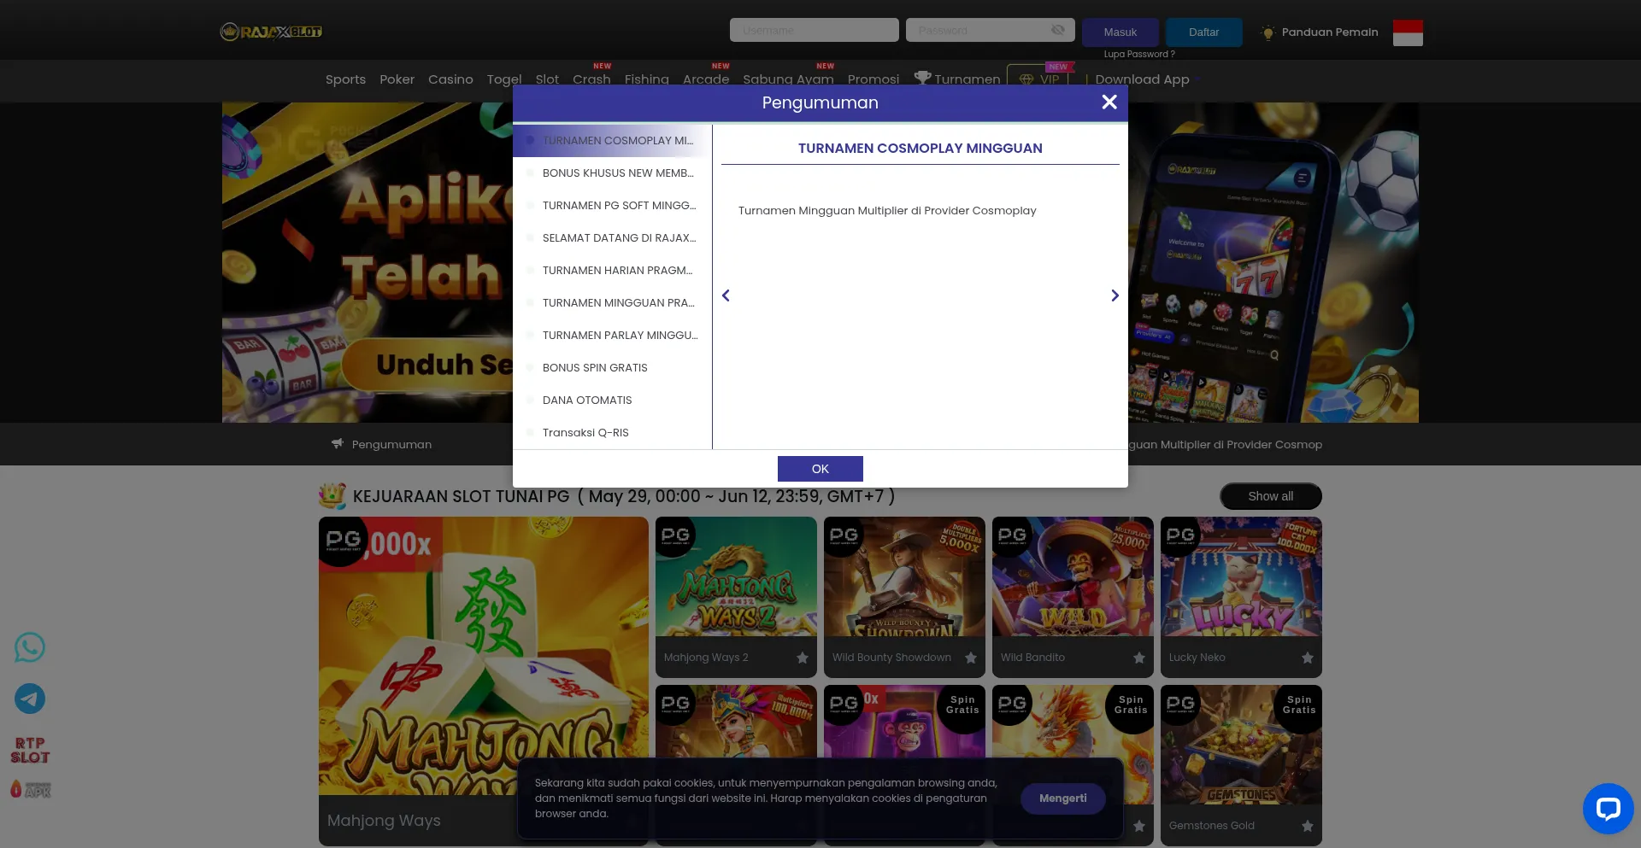This screenshot has height=848, width=1641.
Task: Click the Username input field
Action: point(815,30)
